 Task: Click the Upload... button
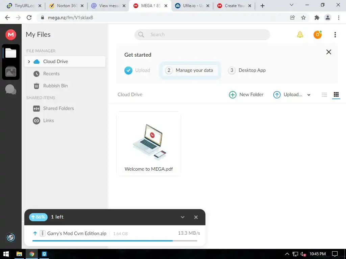288,94
